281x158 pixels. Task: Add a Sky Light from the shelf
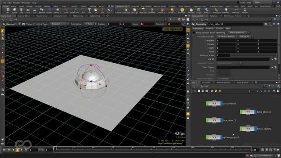click(x=191, y=11)
